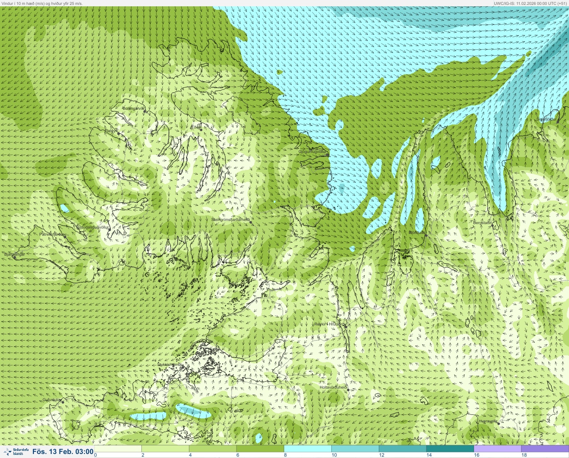Select the 4–6 m/s legend color

[x=212, y=449]
